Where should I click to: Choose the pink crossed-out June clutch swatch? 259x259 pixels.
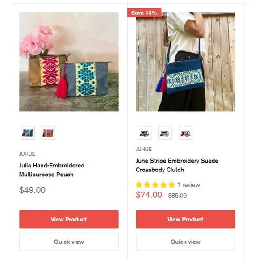pos(185,133)
